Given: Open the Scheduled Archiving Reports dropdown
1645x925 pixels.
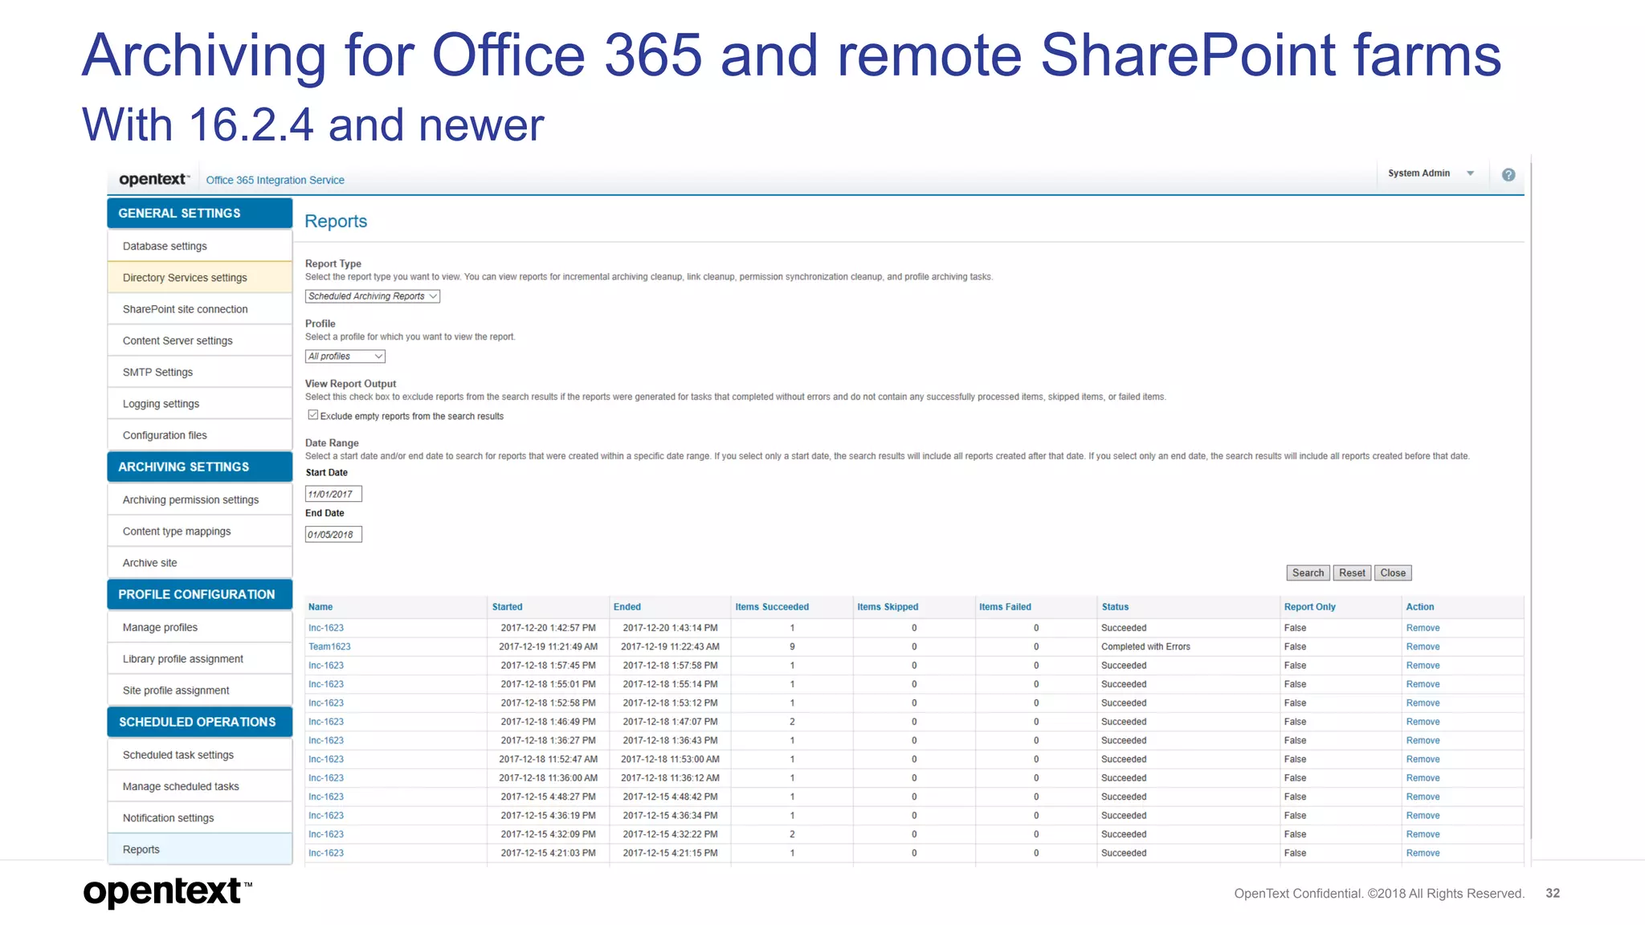Looking at the screenshot, I should 373,296.
